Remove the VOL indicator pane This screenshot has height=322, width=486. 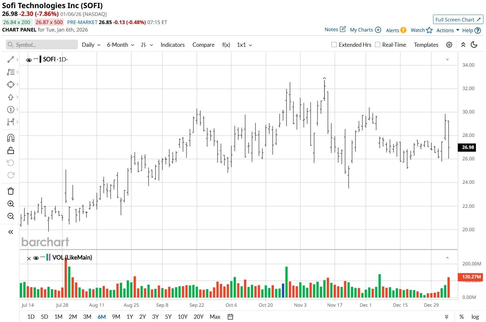click(x=29, y=258)
